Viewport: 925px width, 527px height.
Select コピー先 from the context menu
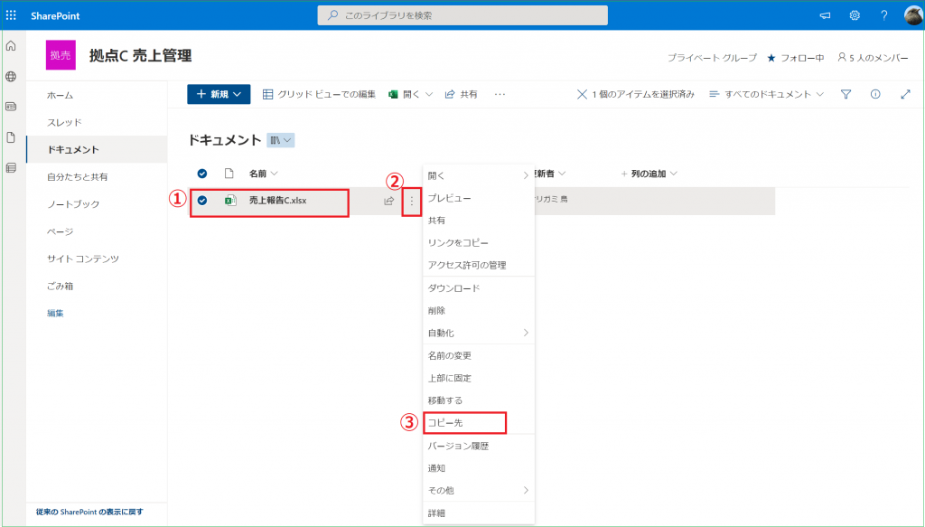click(445, 423)
